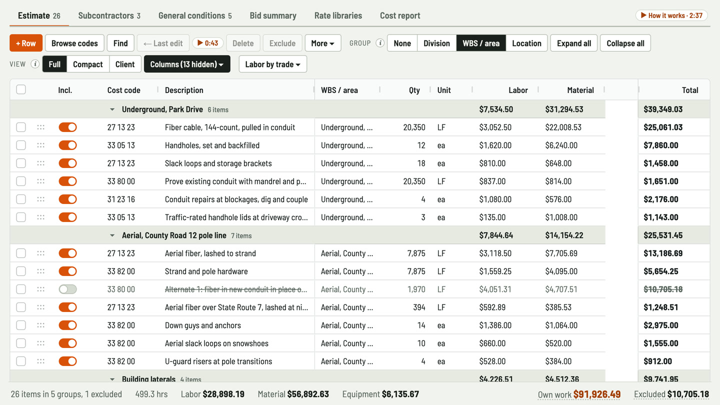Click the Find button
The width and height of the screenshot is (720, 405).
[120, 43]
